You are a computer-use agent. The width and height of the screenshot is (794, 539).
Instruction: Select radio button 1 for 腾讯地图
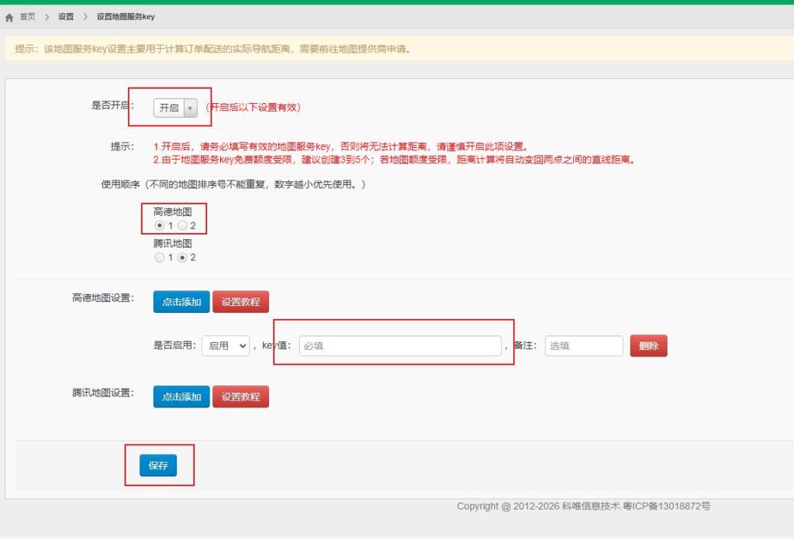coord(159,257)
